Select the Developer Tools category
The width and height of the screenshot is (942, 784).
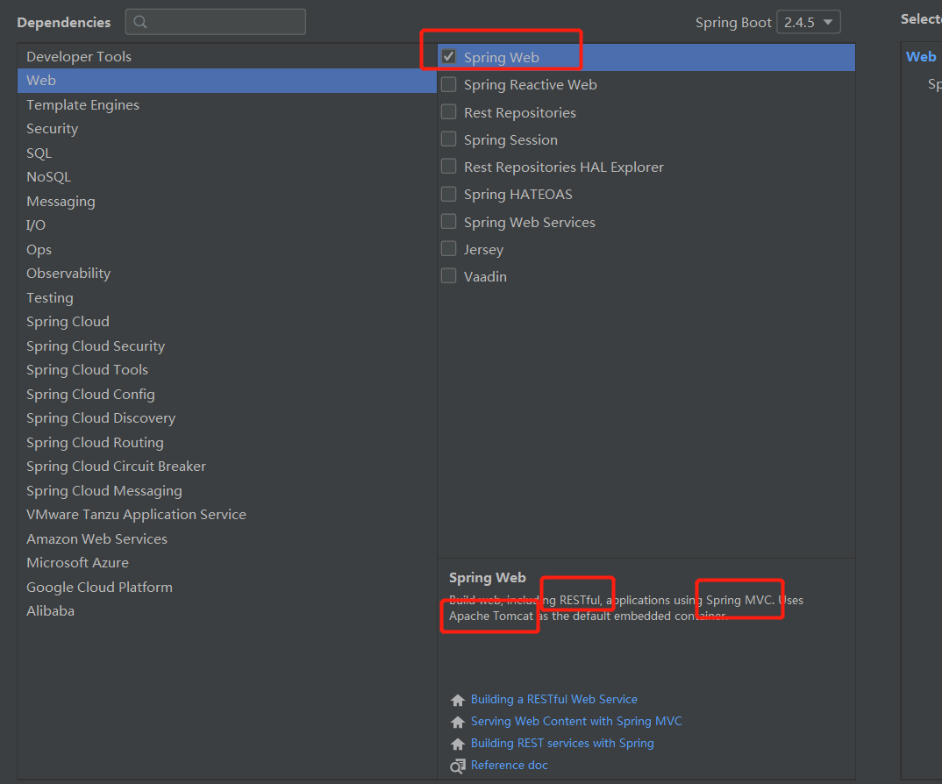(x=227, y=56)
